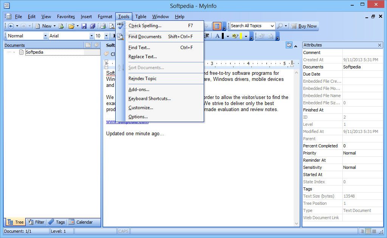387x238 pixels.
Task: Switch to the Calendar tab
Action: (81, 222)
